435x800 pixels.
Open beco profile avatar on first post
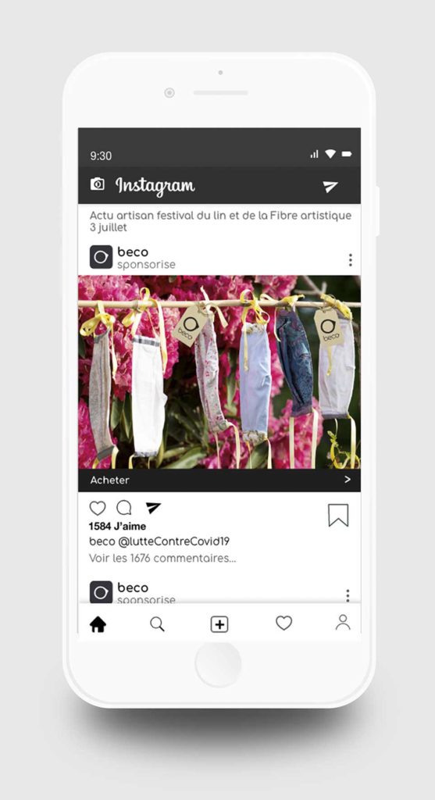[x=101, y=257]
